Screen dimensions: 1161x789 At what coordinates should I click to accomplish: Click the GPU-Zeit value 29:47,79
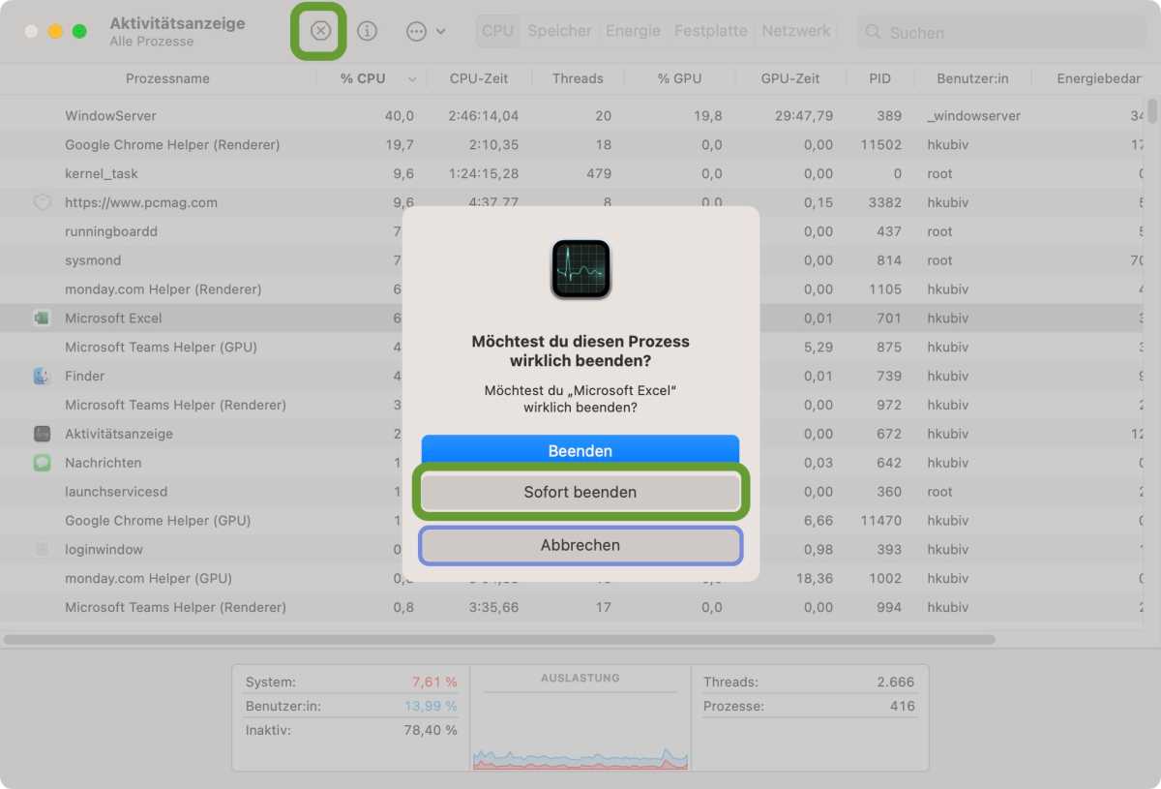point(804,115)
